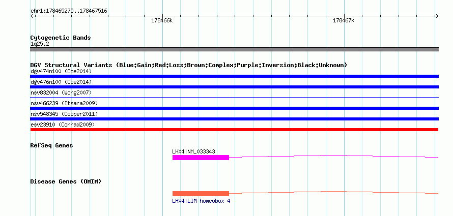Click the blue gain bar under dgv474n100

(234, 76)
